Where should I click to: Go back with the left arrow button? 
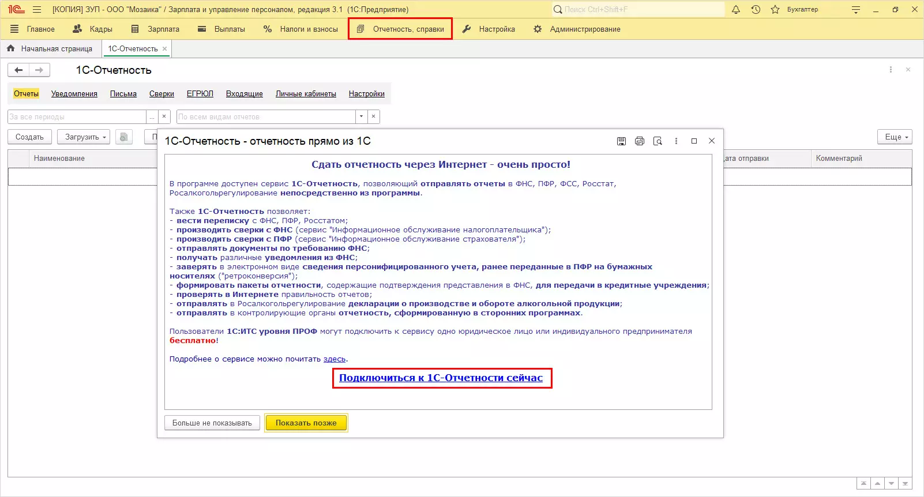18,70
